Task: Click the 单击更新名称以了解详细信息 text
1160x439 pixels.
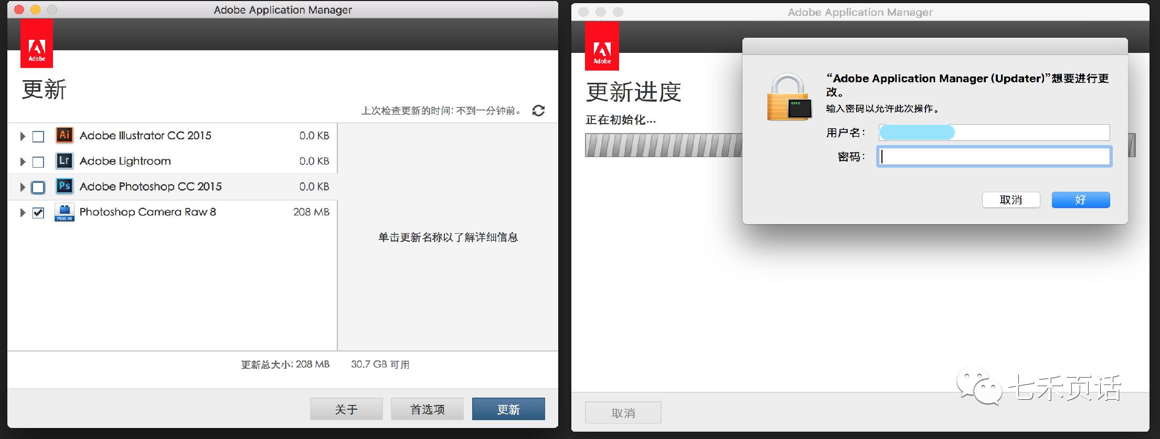Action: pos(448,237)
